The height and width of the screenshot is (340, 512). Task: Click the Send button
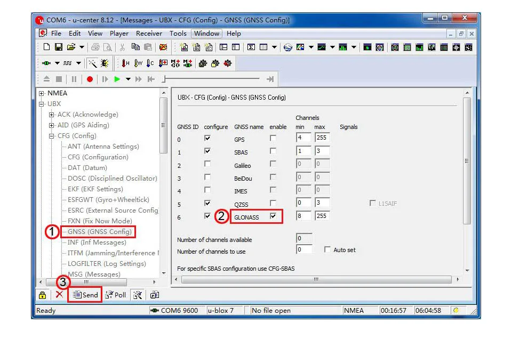point(85,295)
